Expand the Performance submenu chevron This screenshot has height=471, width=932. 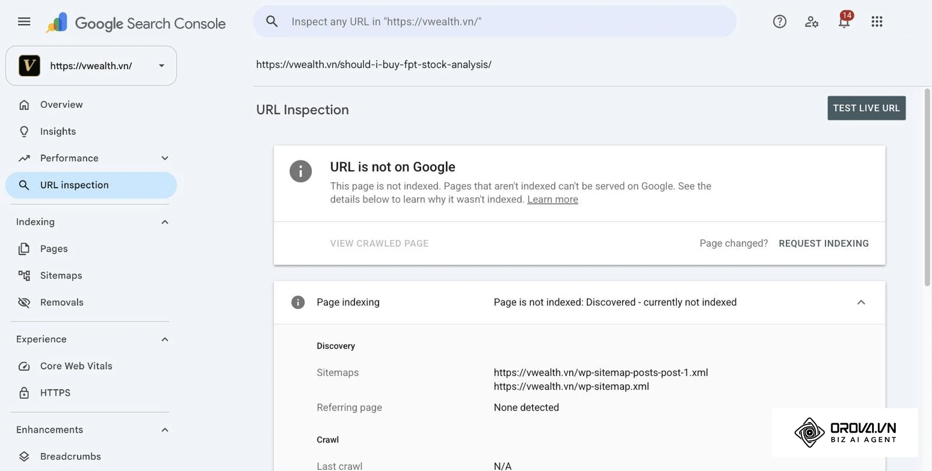(165, 158)
